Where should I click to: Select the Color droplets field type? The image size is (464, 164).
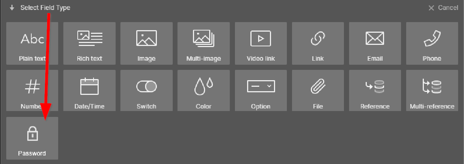coord(204,90)
